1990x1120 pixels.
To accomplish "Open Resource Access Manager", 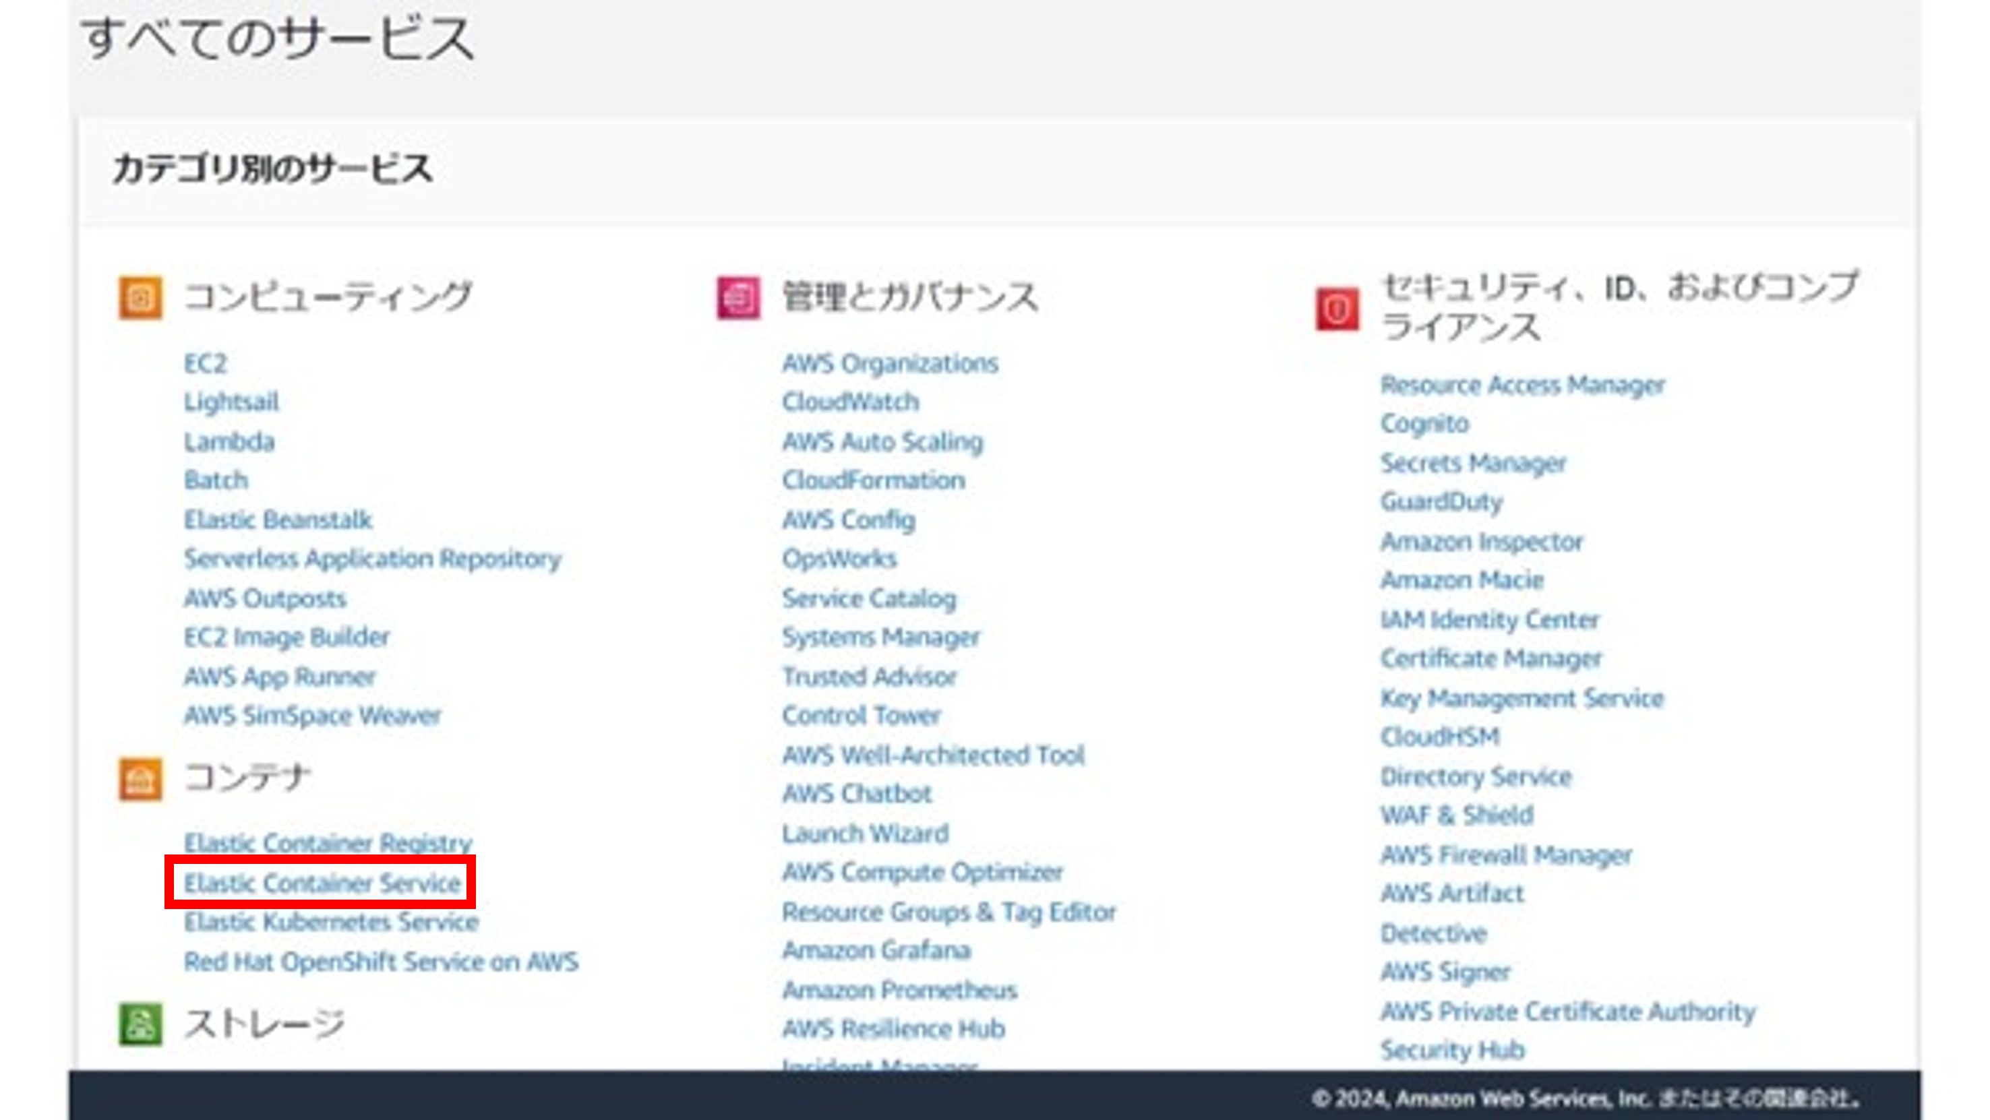I will [x=1523, y=385].
